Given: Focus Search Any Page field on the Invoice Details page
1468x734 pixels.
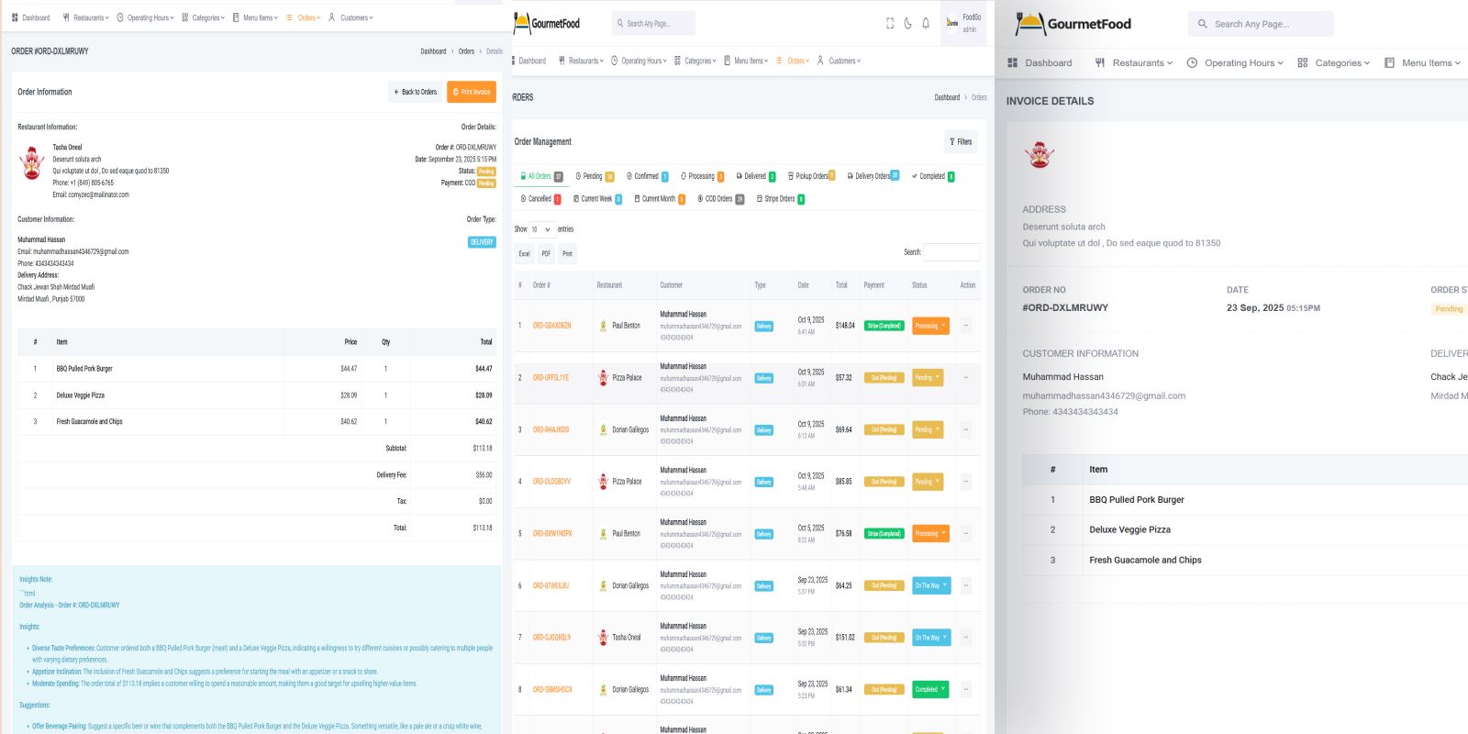Looking at the screenshot, I should pyautogui.click(x=1261, y=24).
